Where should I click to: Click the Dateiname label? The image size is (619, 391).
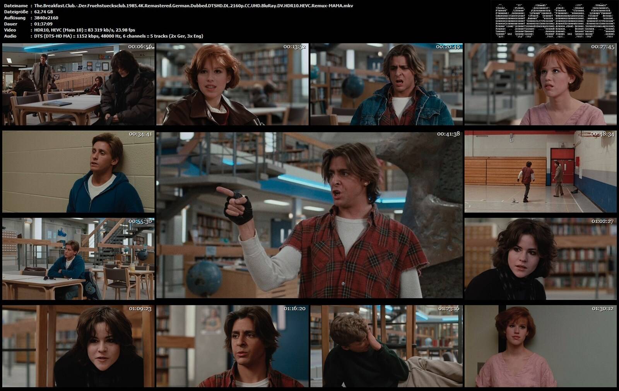(16, 6)
